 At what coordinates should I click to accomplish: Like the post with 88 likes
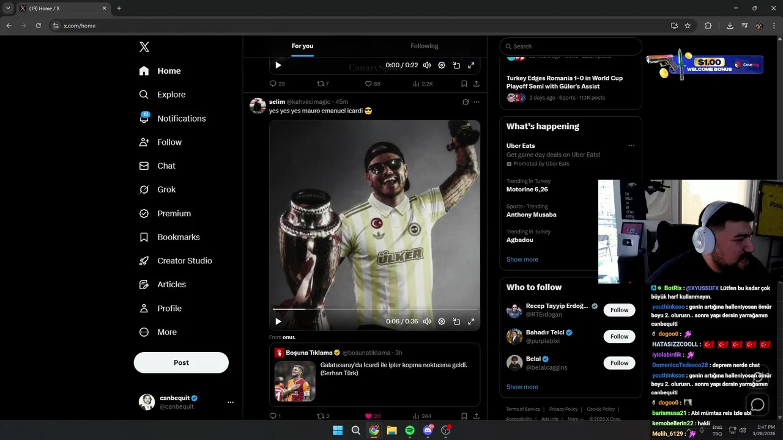(x=373, y=84)
